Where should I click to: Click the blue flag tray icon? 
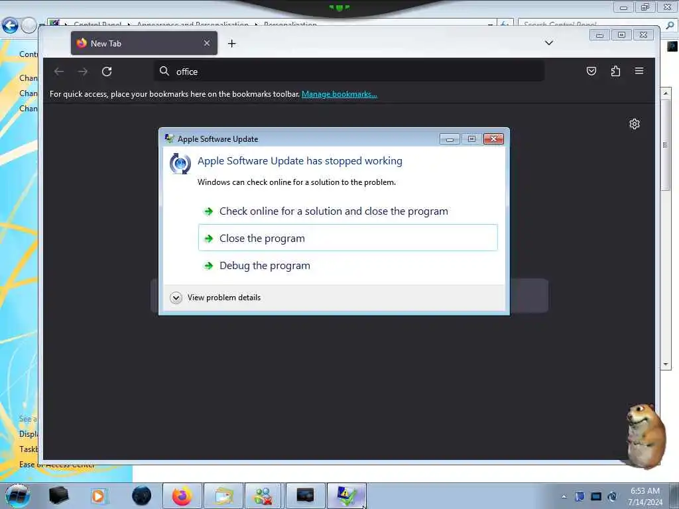tap(580, 496)
